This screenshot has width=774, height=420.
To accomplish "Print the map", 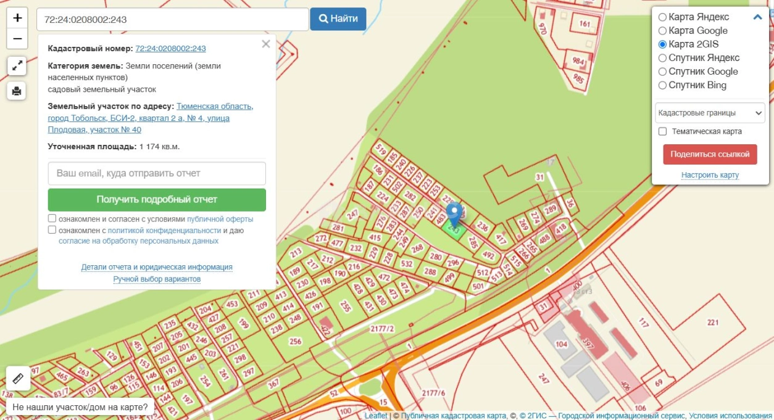I will (x=17, y=91).
